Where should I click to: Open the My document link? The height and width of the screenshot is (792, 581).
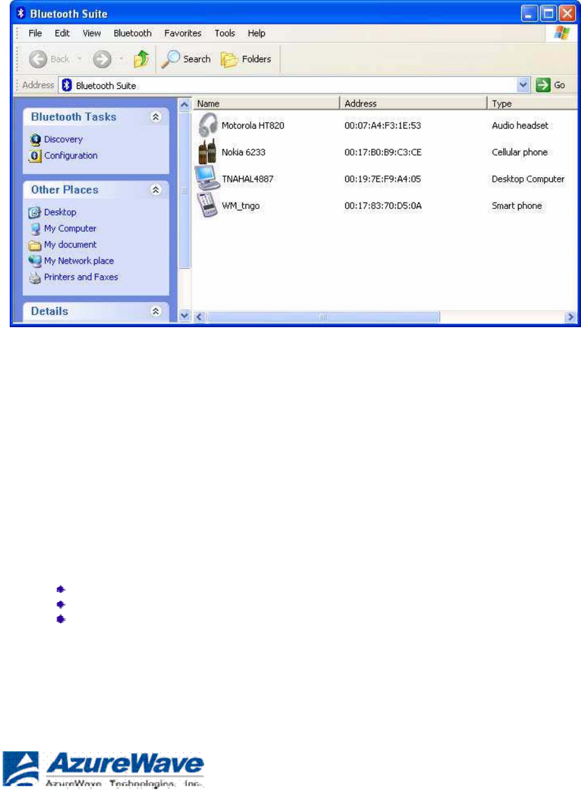pyautogui.click(x=70, y=245)
